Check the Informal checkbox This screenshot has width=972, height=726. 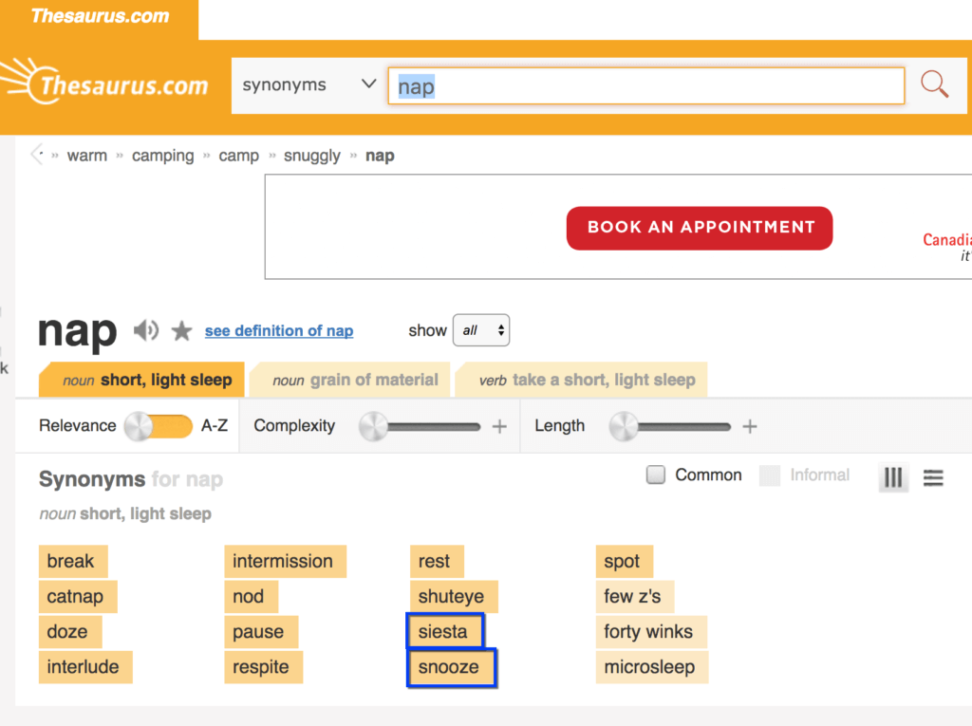coord(769,475)
